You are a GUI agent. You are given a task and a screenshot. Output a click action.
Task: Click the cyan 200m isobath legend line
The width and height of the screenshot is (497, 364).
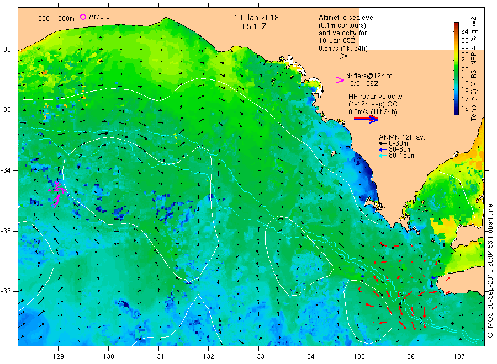(46, 24)
